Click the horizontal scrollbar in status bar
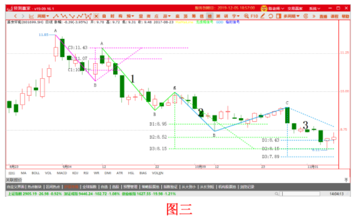This screenshot has width=364, height=219. (304, 194)
